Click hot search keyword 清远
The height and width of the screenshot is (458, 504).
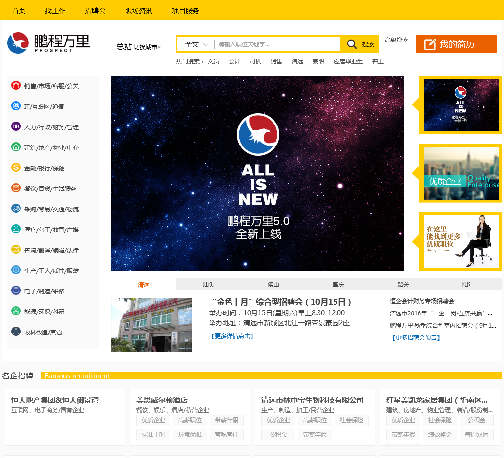tap(297, 62)
